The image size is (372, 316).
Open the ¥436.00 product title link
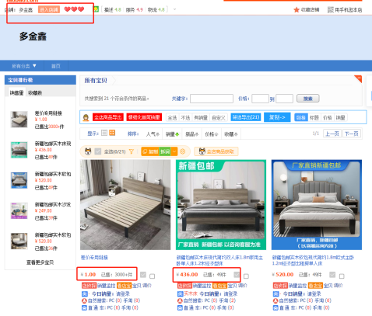tap(220, 260)
